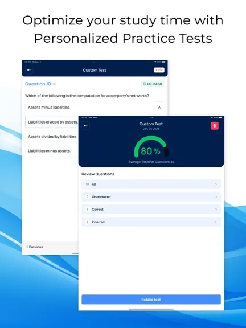246x328 pixels.
Task: Select answer Assets minus liabilities
Action: coord(95,107)
